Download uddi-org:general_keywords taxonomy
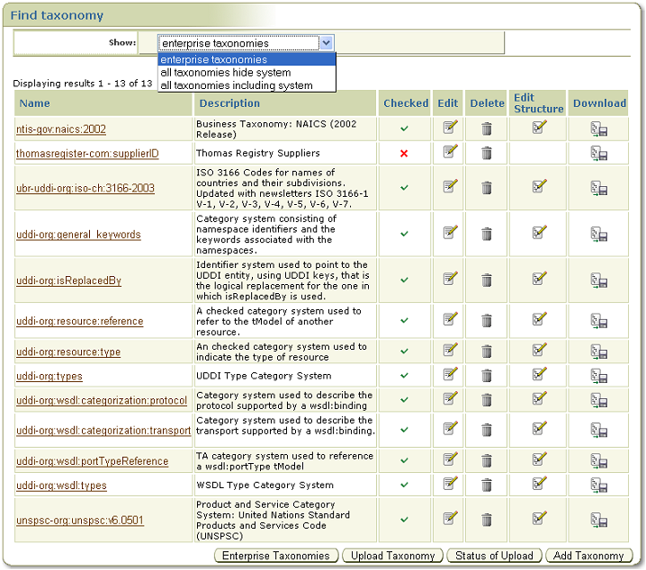The width and height of the screenshot is (646, 570). click(599, 234)
